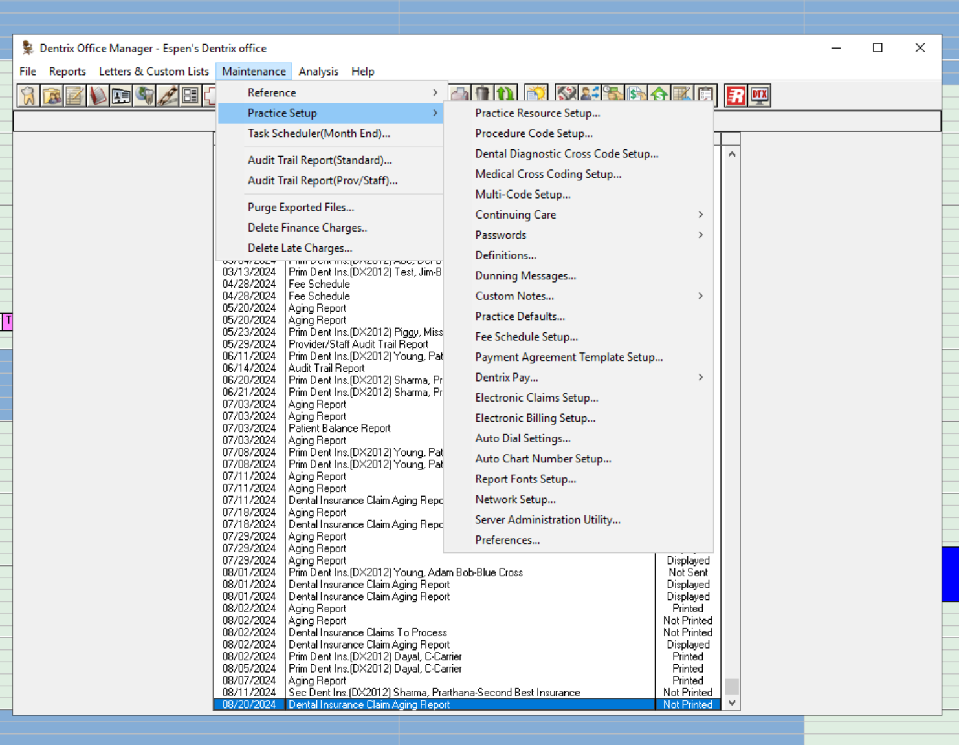Open Electronic Billing Setup
Screen dimensions: 959x745
point(579,418)
